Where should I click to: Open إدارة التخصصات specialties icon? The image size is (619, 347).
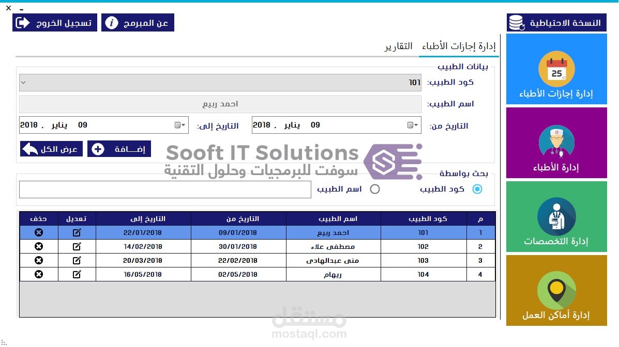pyautogui.click(x=556, y=216)
